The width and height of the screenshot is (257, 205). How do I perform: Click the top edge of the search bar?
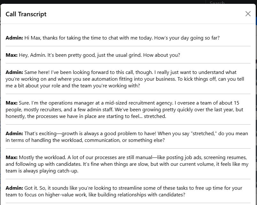[x=224, y=0]
